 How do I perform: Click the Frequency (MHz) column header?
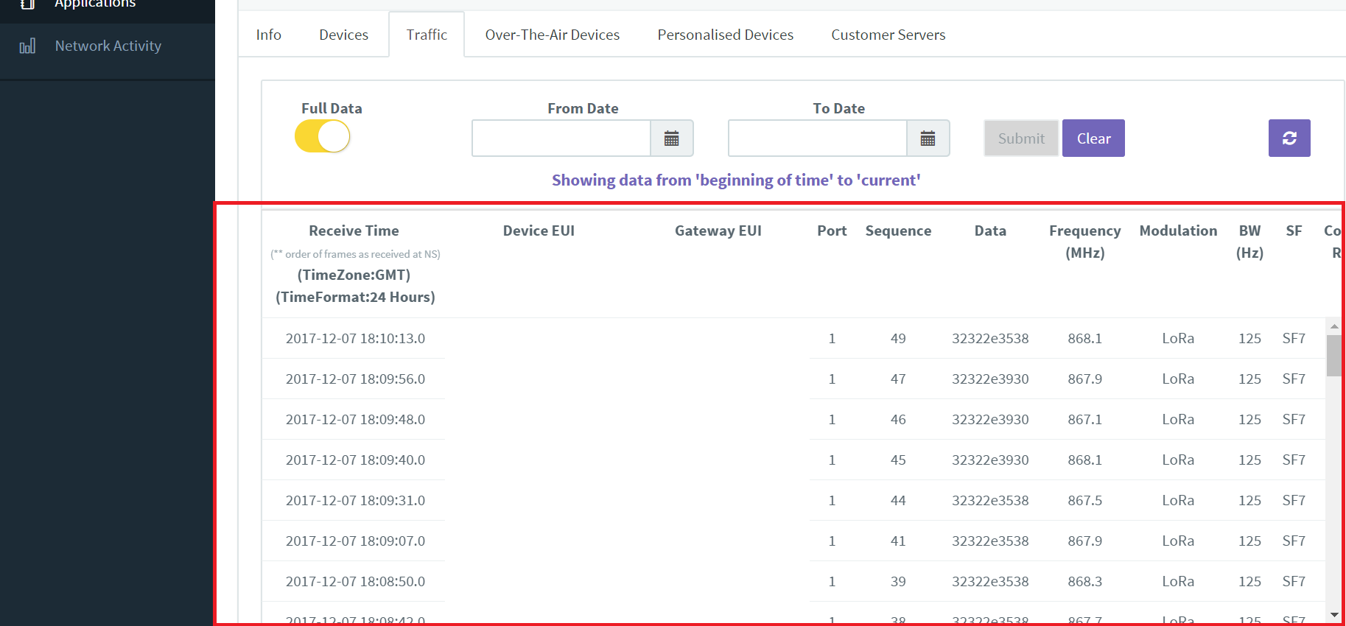tap(1085, 242)
